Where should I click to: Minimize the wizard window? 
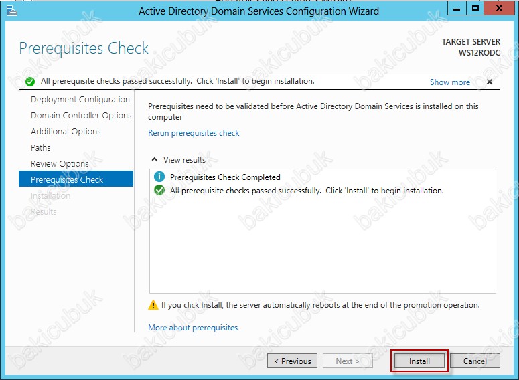point(457,9)
